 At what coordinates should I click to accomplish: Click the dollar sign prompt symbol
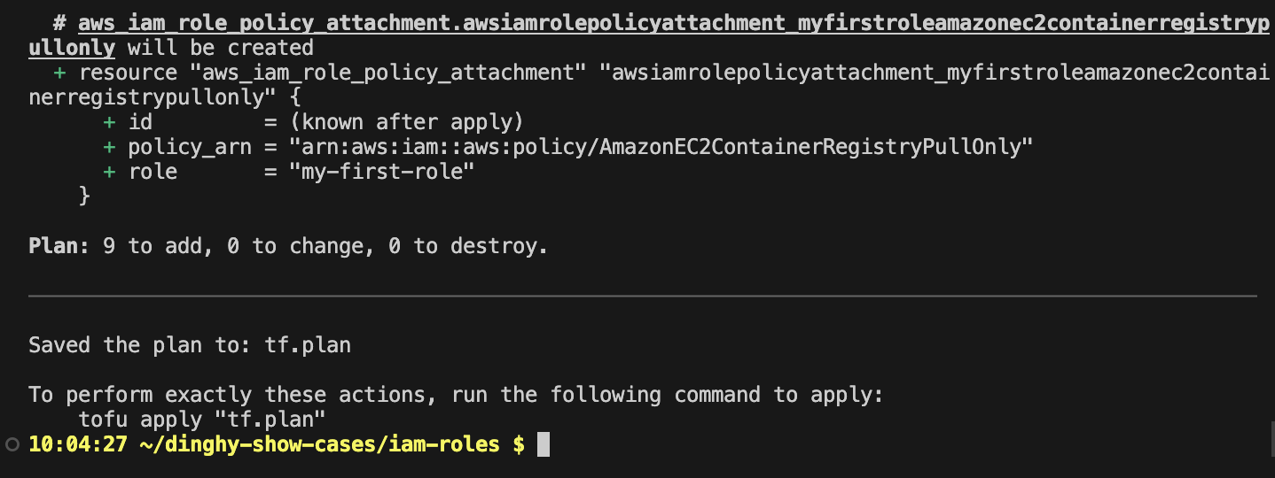[x=519, y=443]
